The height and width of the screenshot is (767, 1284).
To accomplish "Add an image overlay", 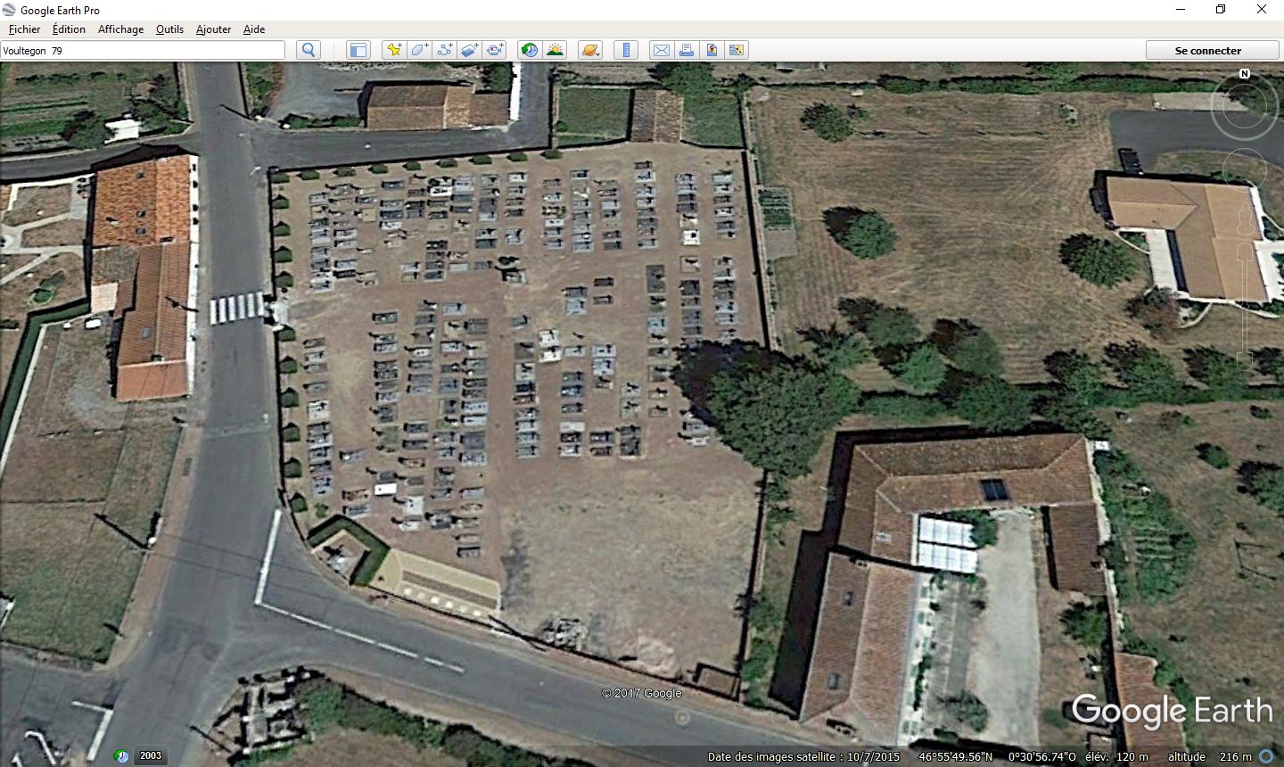I will point(469,50).
